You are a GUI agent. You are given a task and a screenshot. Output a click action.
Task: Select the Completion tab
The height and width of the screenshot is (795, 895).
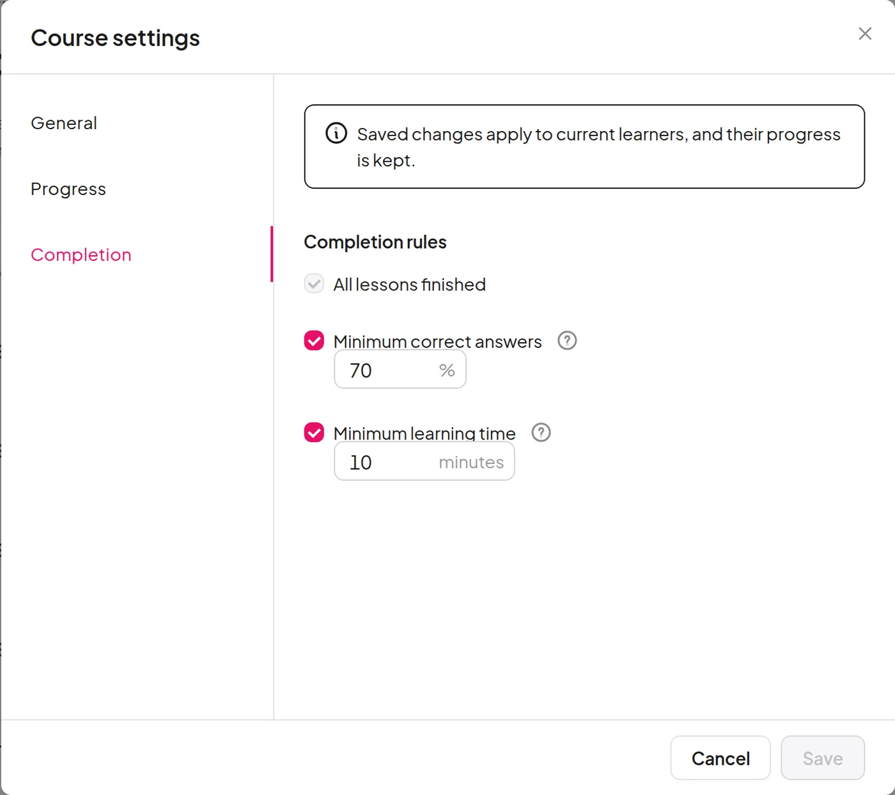(x=81, y=255)
